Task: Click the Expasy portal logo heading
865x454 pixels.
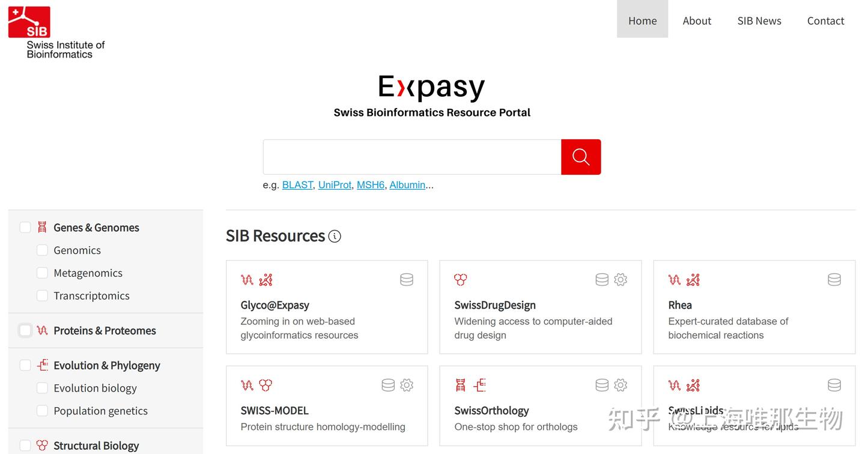Action: coord(432,88)
